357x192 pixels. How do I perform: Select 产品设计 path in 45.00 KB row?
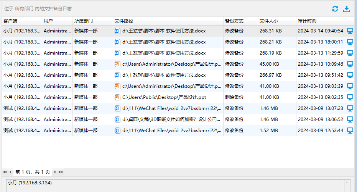[172, 64]
